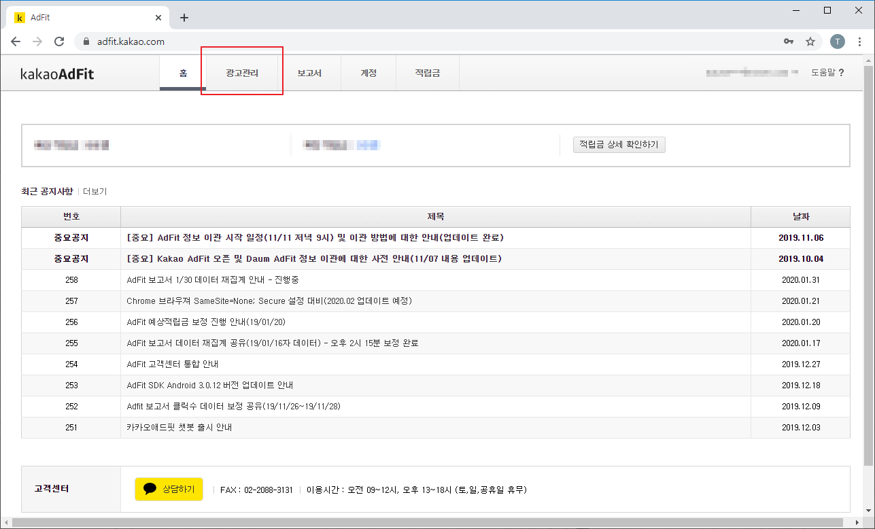Open notice 256 예상적립금 보정 진행 안내
The image size is (875, 529).
pos(206,322)
